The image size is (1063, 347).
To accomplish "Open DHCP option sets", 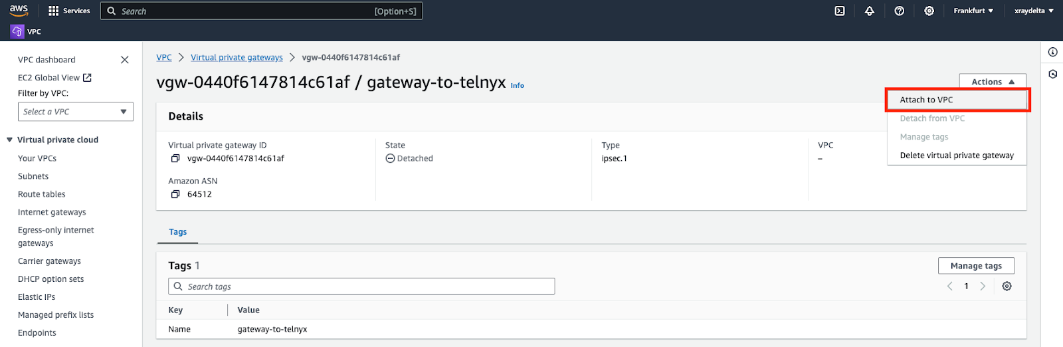I will point(51,279).
